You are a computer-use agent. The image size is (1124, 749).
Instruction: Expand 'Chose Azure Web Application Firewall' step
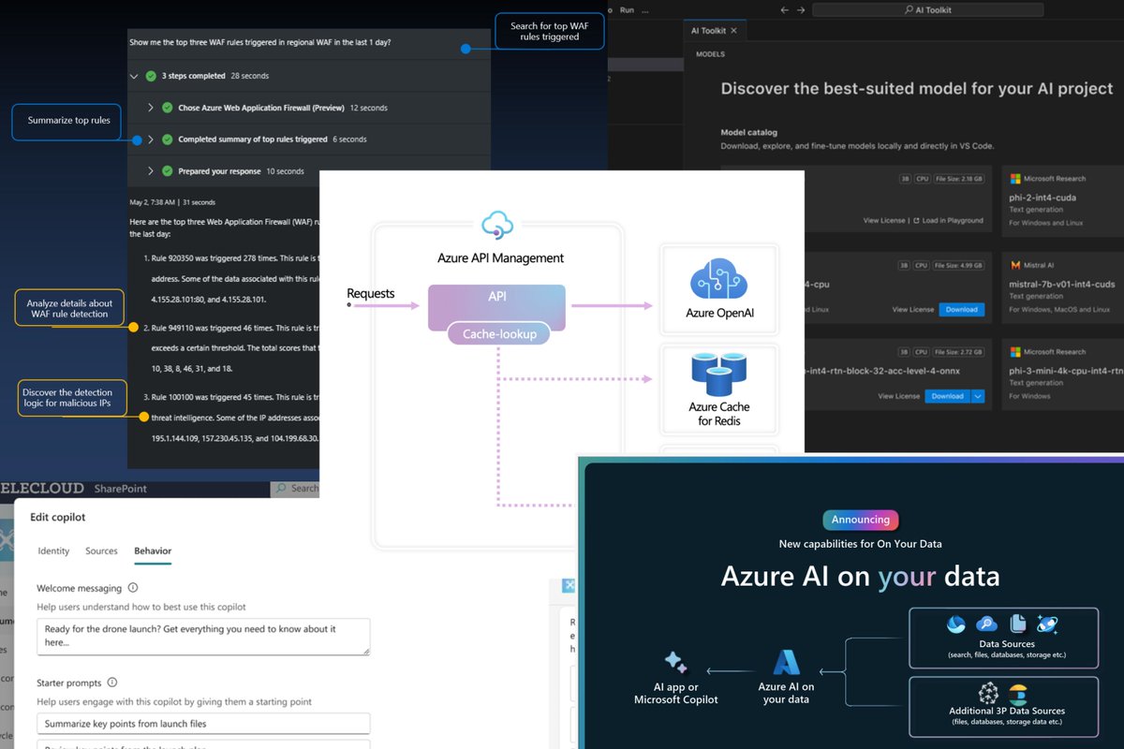click(x=151, y=108)
